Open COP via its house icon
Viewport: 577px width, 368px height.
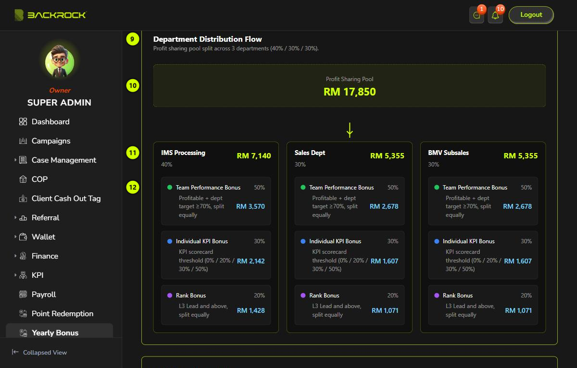[23, 179]
